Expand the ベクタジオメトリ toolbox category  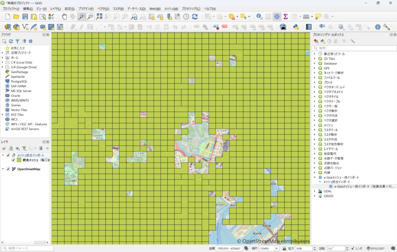[x=314, y=92]
